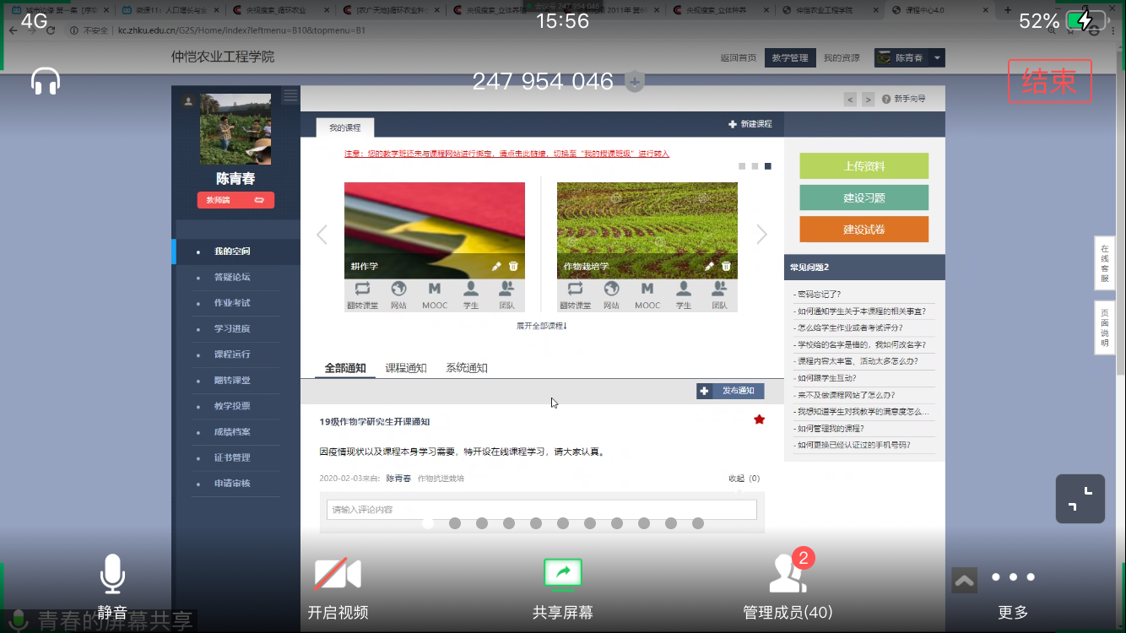Click the pencil edit icon on 作物栽培学
Viewport: 1126px width, 633px height.
tap(709, 266)
